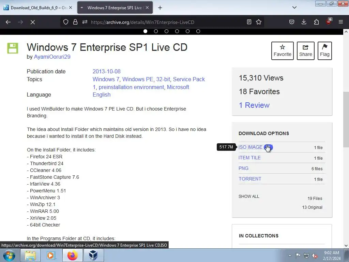The width and height of the screenshot is (349, 262).
Task: Download the ISO IMAGE file
Action: pos(251,147)
